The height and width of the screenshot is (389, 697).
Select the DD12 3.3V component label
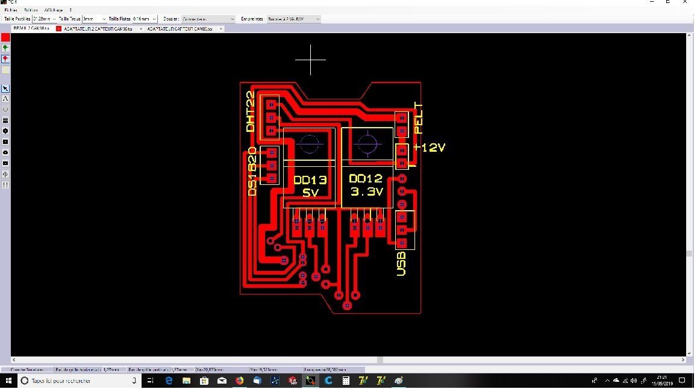[366, 185]
